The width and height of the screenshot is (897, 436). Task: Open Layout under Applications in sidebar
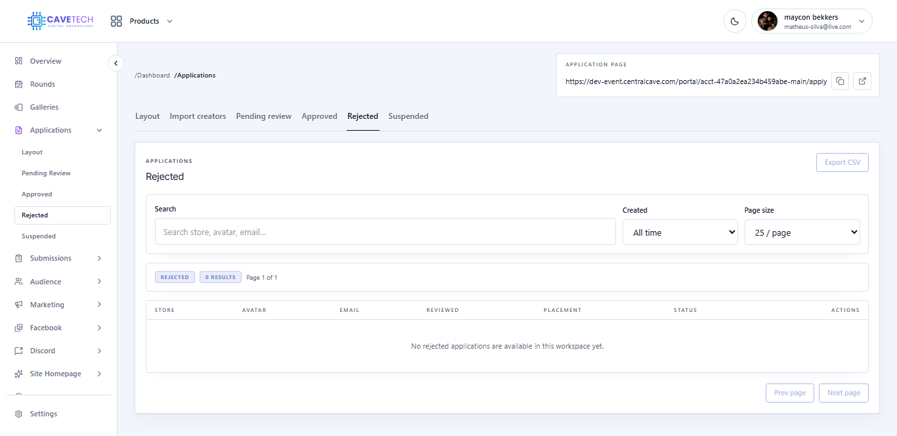click(32, 152)
